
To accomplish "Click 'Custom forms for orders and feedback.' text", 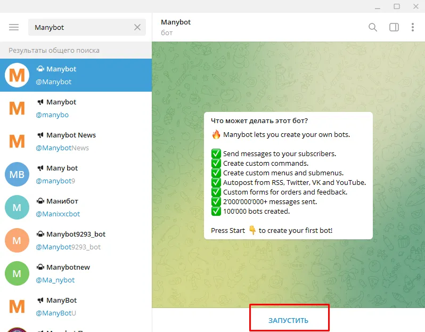I will click(x=285, y=192).
